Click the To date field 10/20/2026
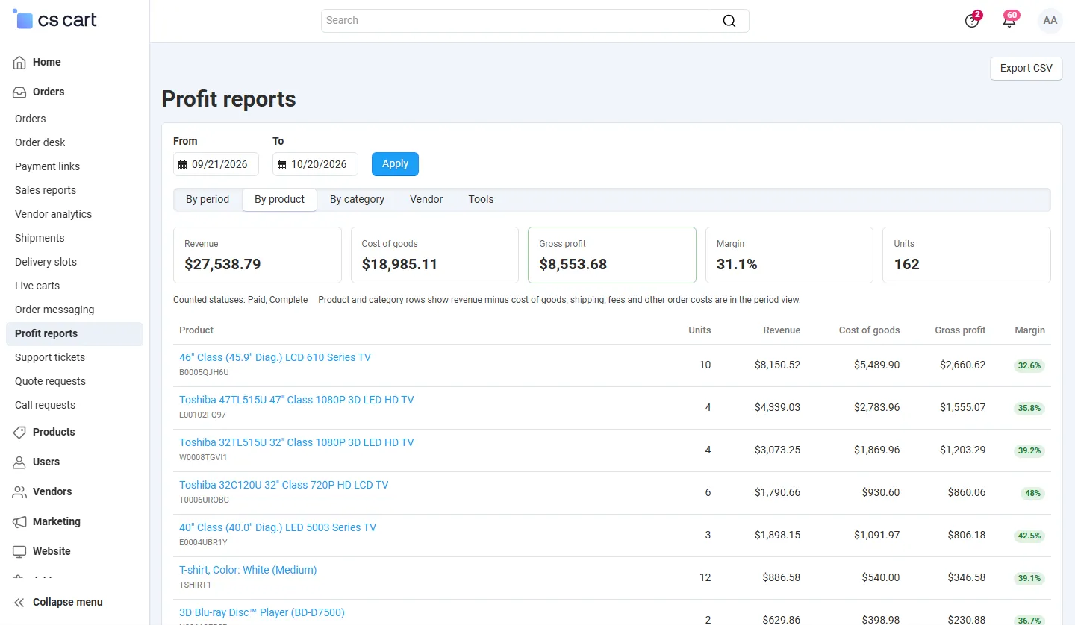The height and width of the screenshot is (625, 1075). coord(315,164)
